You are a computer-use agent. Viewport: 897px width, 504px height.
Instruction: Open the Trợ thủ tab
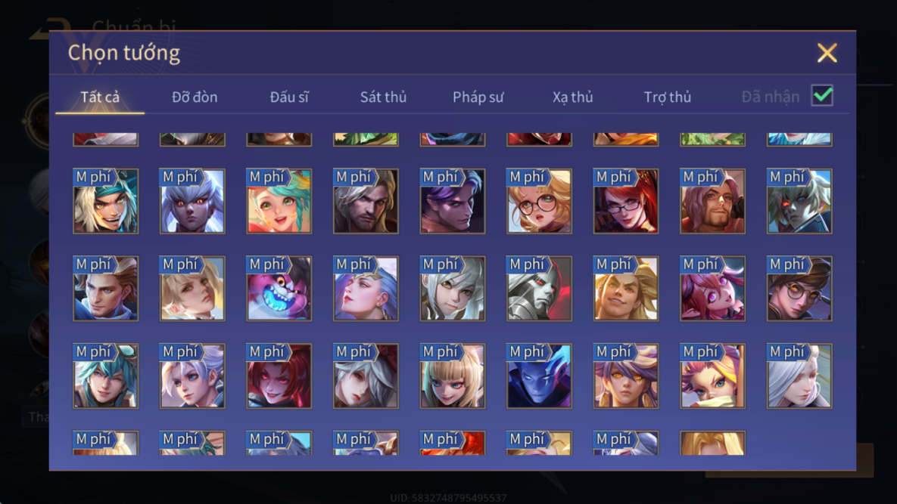[668, 97]
